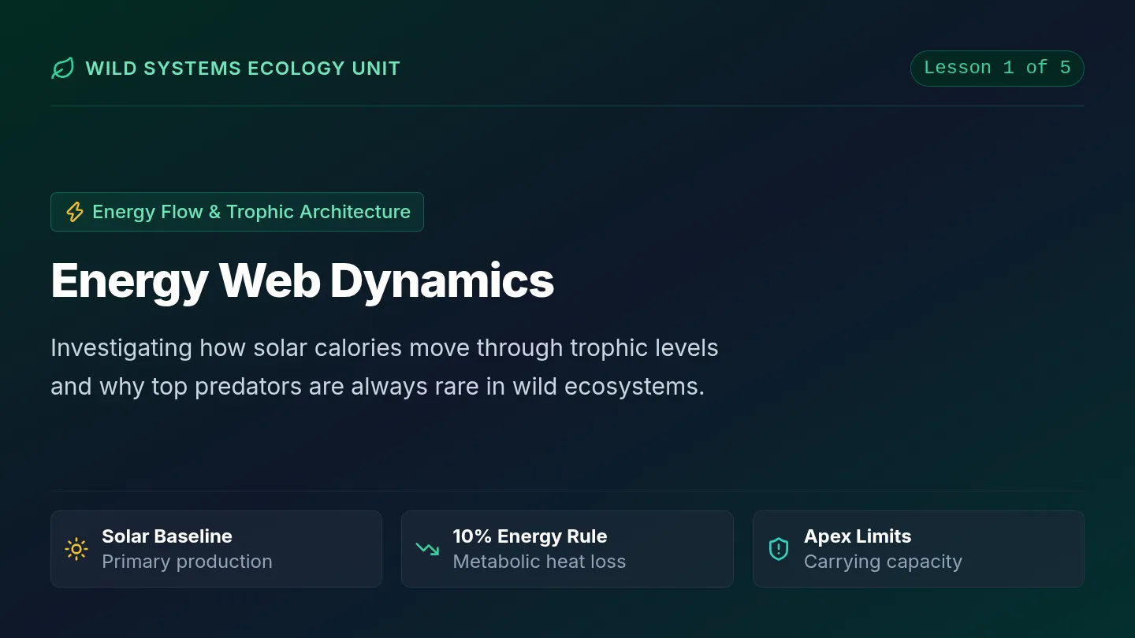
Task: Click the downward trend arrow icon
Action: [427, 549]
